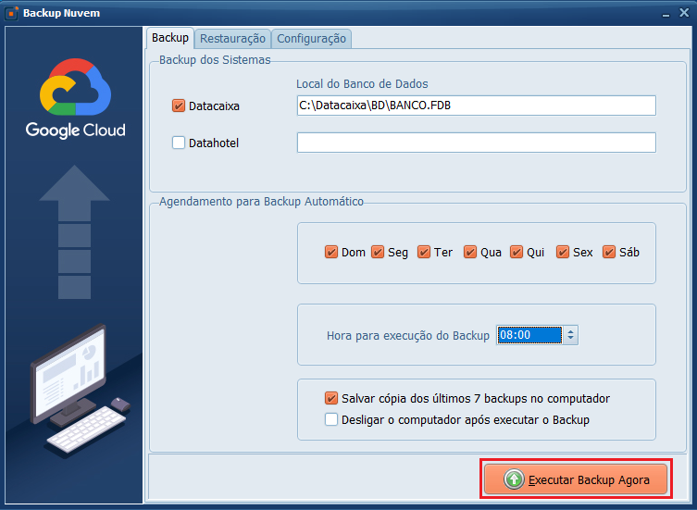Uncheck Salvar cópia dos últimos 7 backups
This screenshot has height=510, width=697.
point(331,398)
